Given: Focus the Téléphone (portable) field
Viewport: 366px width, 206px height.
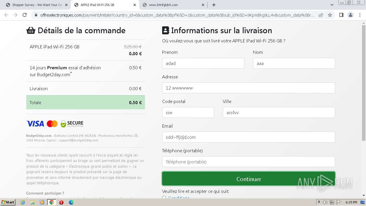Looking at the screenshot, I should [x=248, y=162].
